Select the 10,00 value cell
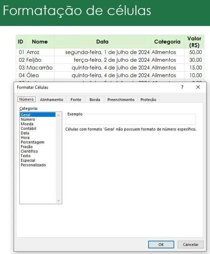The height and width of the screenshot is (254, 210). click(x=194, y=75)
